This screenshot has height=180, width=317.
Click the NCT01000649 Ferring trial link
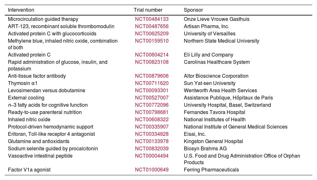click(152, 170)
